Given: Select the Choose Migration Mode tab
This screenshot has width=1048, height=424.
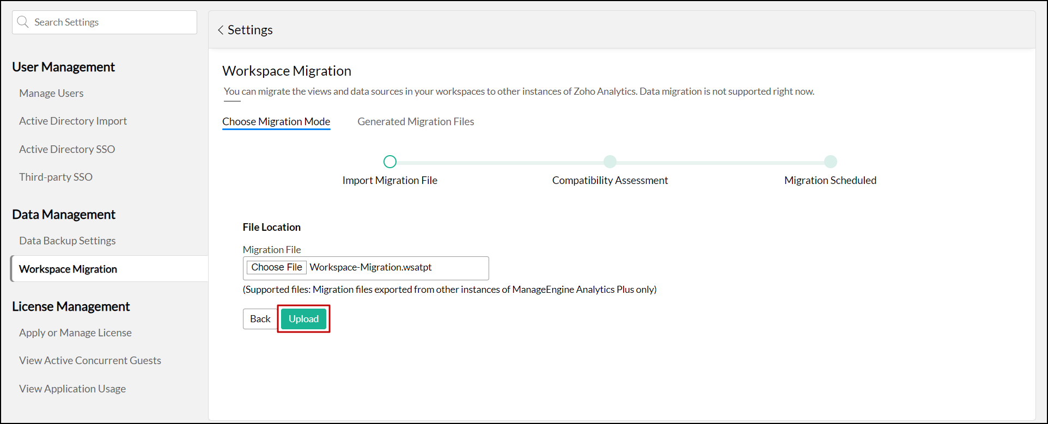Looking at the screenshot, I should click(276, 122).
